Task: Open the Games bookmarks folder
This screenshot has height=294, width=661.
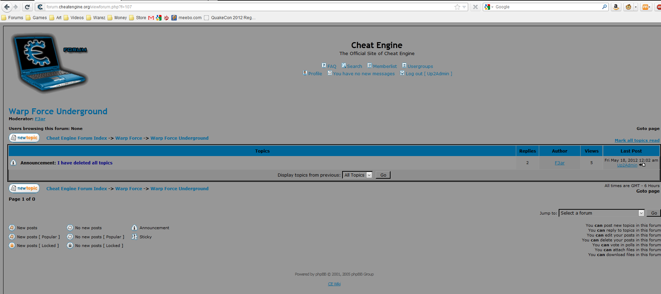Action: coord(36,18)
